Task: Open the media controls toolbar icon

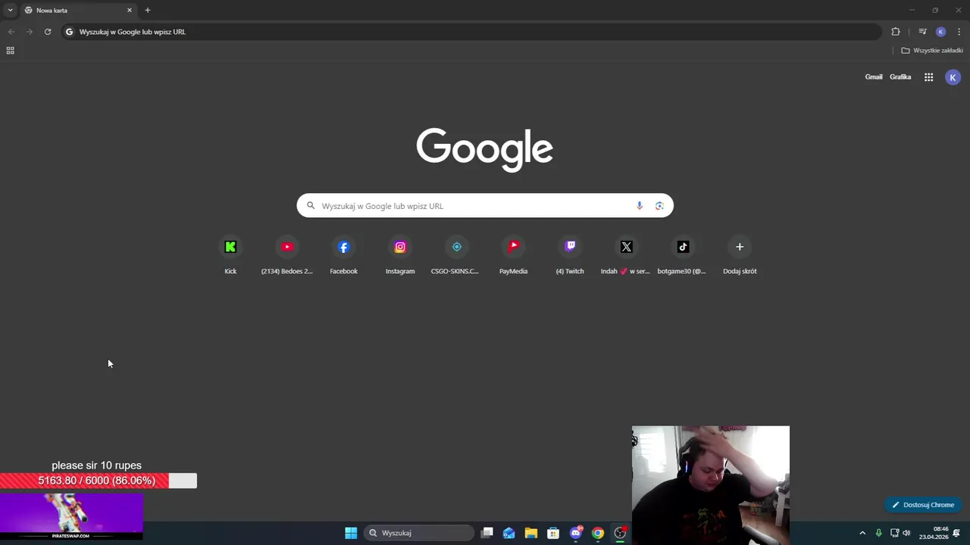Action: coord(922,32)
